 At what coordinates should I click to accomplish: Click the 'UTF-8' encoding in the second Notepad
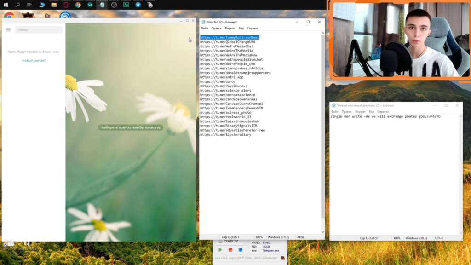tap(439, 238)
